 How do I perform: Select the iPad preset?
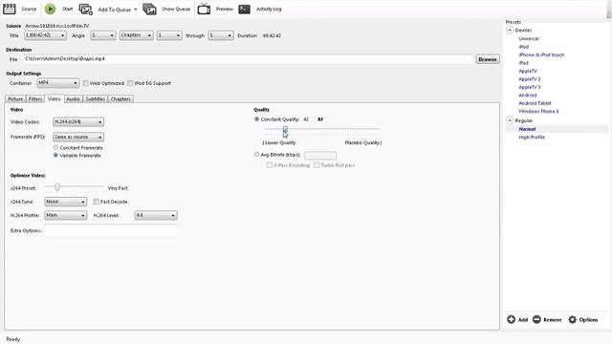(x=523, y=63)
